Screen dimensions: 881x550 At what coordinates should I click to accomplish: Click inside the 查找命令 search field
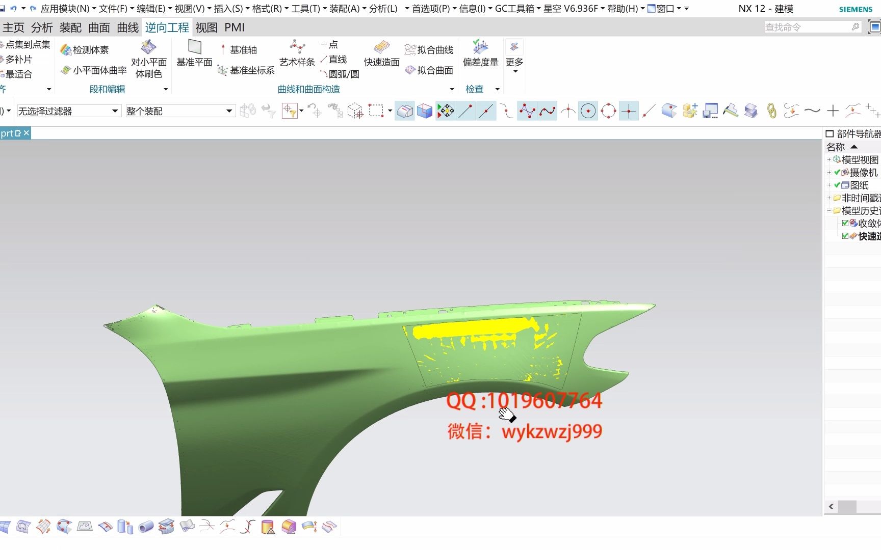point(806,26)
